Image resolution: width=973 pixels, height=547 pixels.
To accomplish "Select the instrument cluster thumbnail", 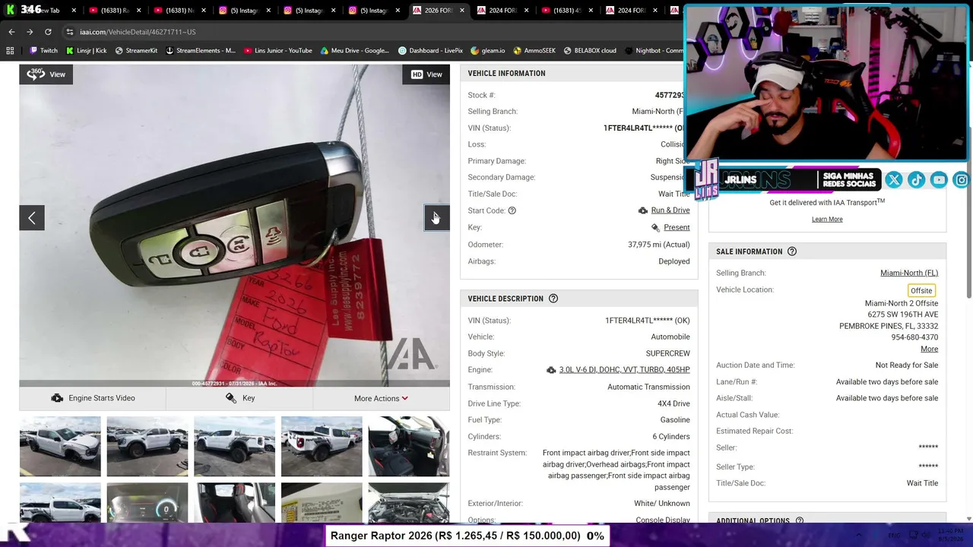I will pyautogui.click(x=147, y=503).
